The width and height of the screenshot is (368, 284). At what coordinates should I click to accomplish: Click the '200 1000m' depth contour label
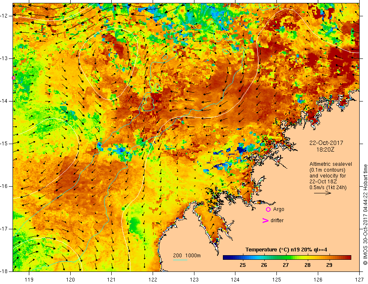coord(187,256)
